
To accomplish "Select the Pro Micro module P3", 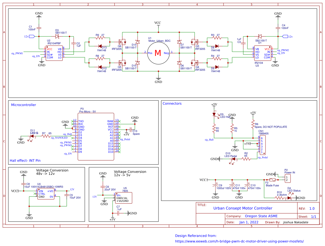I will tap(96, 136).
